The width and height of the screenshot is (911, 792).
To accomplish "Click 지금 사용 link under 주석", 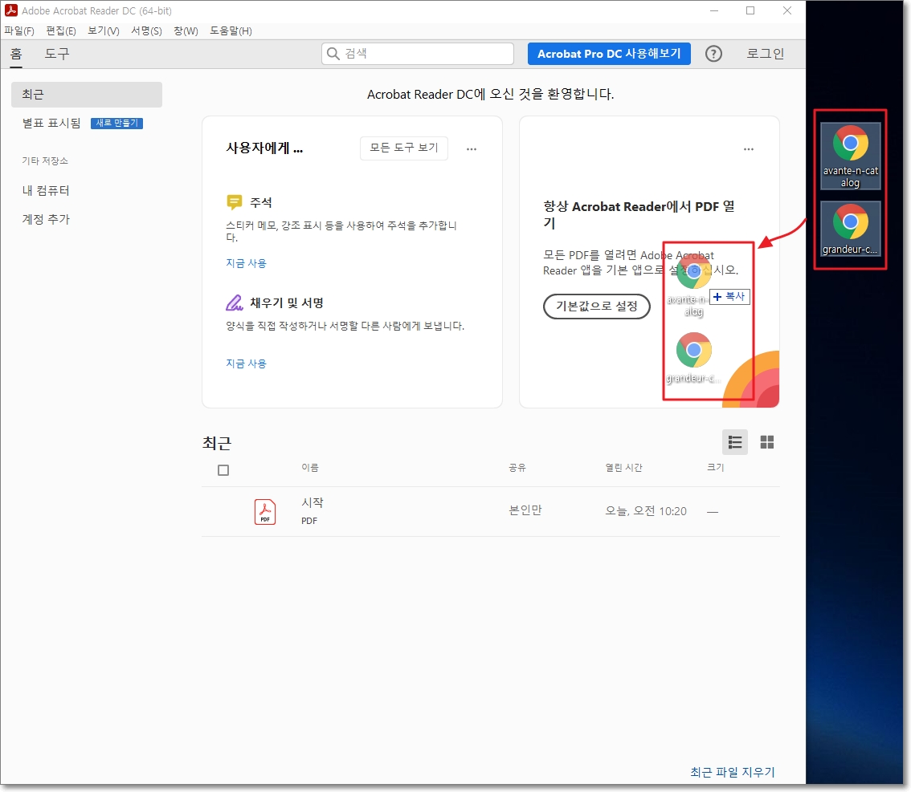I will click(246, 263).
